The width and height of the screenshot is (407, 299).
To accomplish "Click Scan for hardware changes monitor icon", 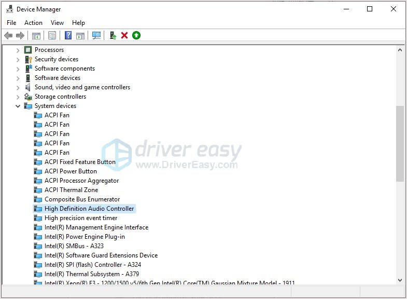I will tap(96, 35).
